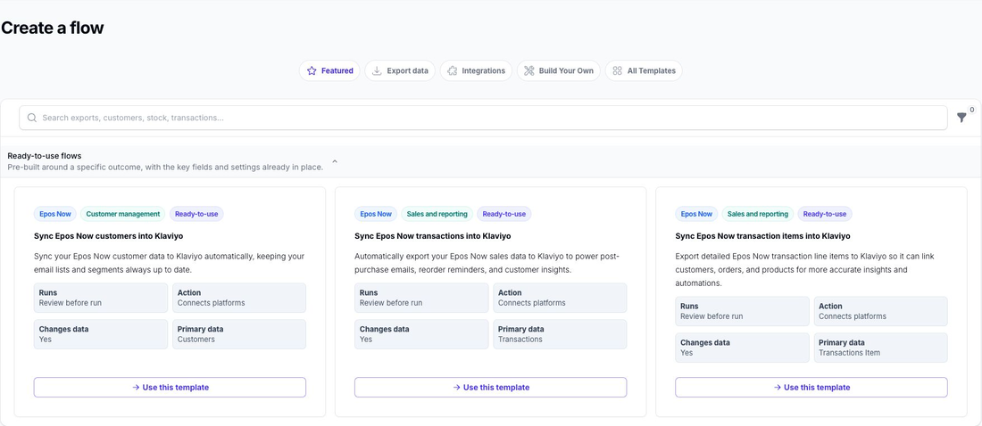Image resolution: width=982 pixels, height=426 pixels.
Task: Open the Integrations tab
Action: click(476, 70)
